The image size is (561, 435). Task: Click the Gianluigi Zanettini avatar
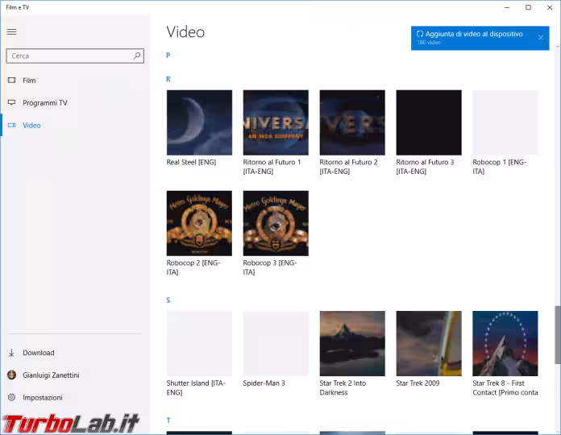11,375
